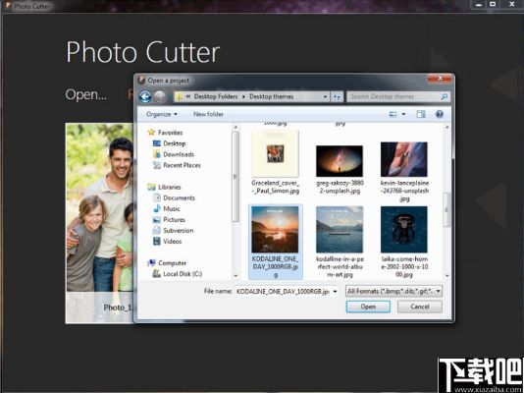Select Libraries in the navigation pane
This screenshot has width=524, height=393.
[170, 188]
